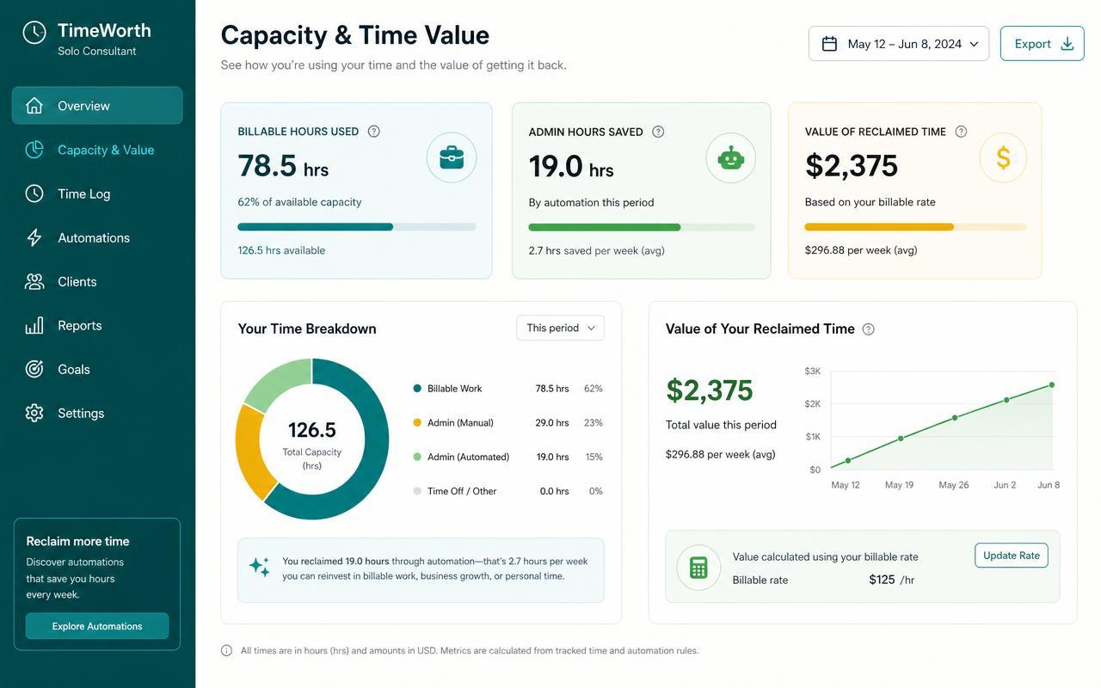Click the yellow reclaimed value progress bar

point(915,227)
